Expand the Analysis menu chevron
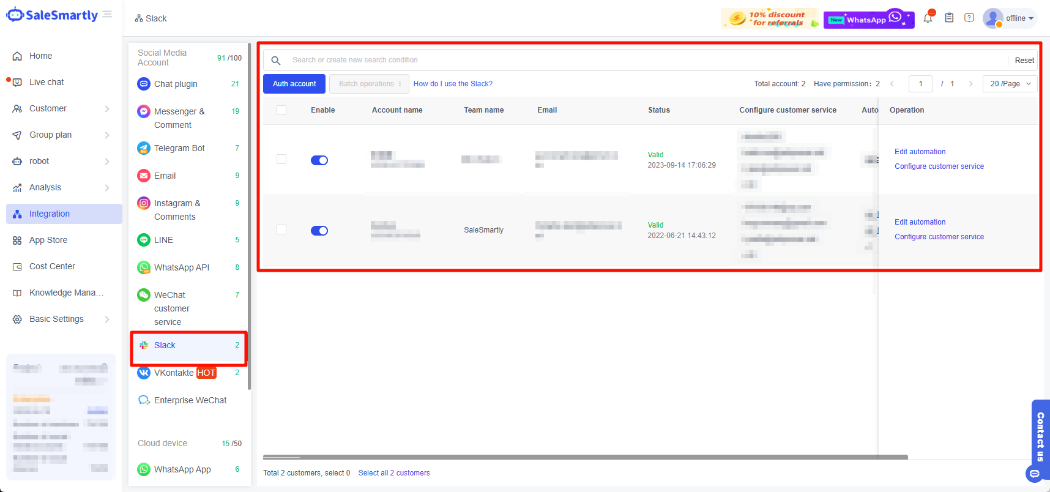 (x=107, y=188)
